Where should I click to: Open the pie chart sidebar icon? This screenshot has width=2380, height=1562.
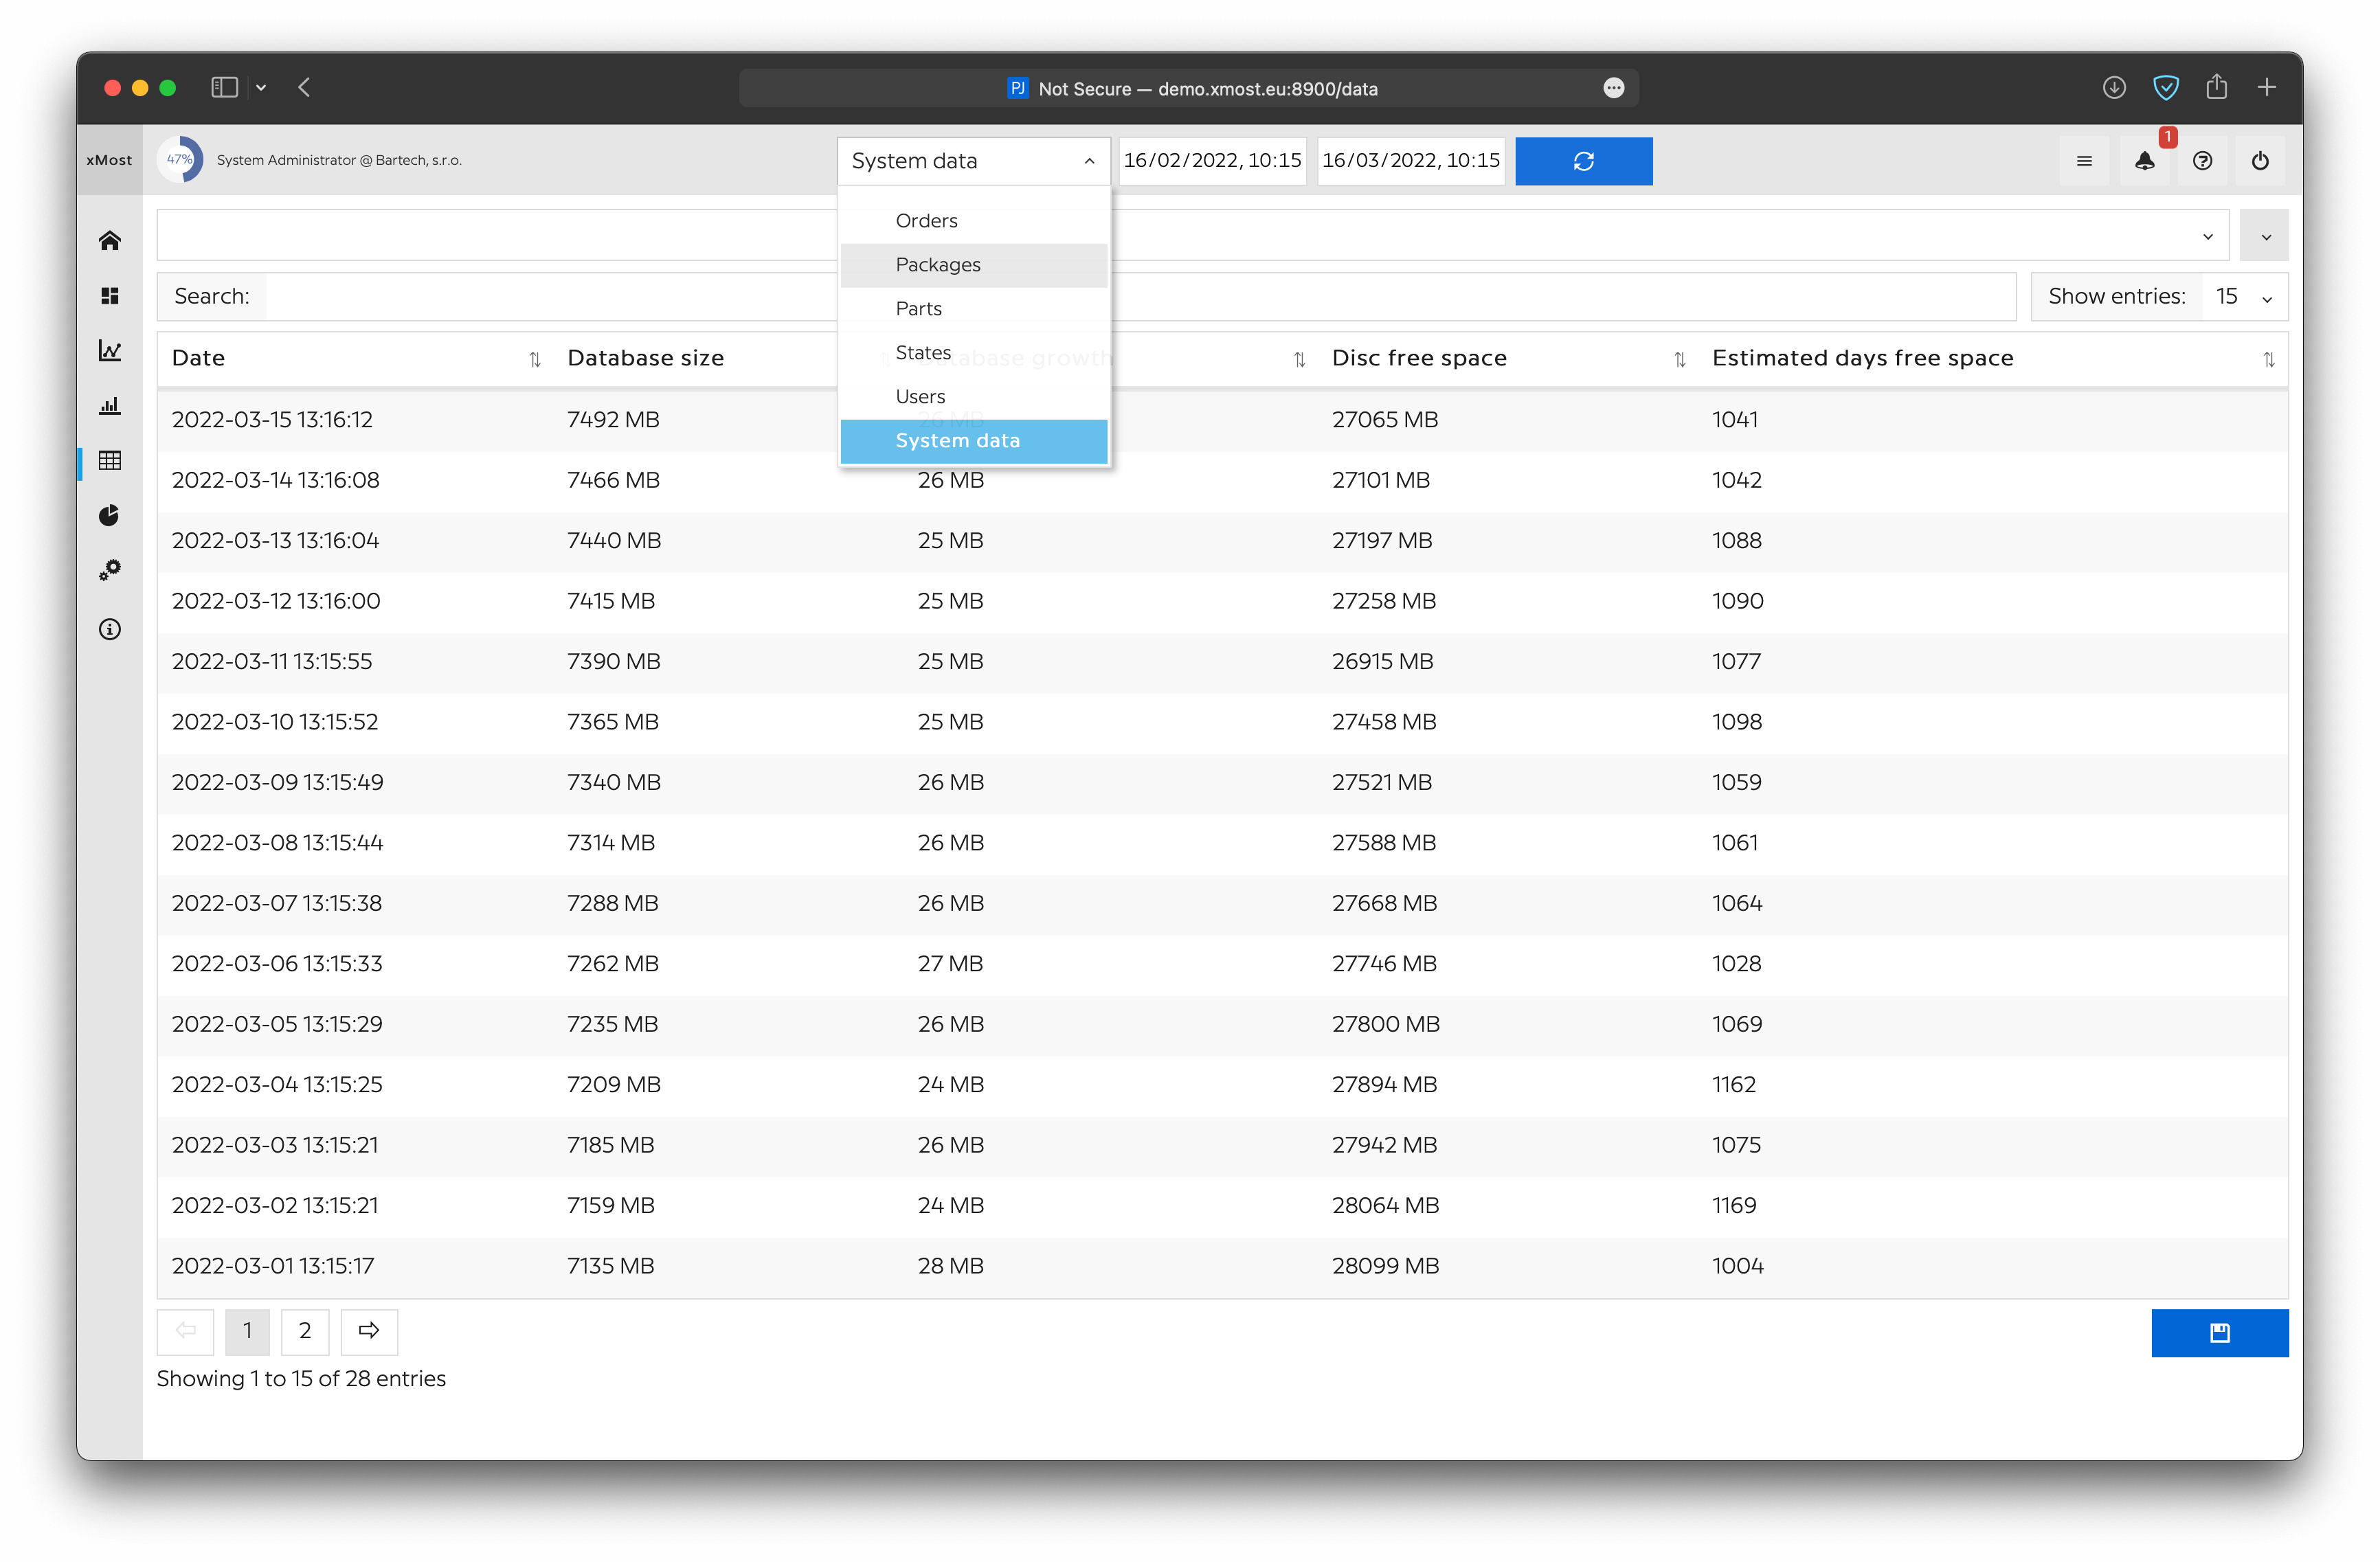110,515
